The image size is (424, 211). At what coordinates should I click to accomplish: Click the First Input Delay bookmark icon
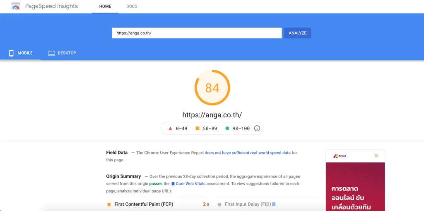pyautogui.click(x=274, y=204)
